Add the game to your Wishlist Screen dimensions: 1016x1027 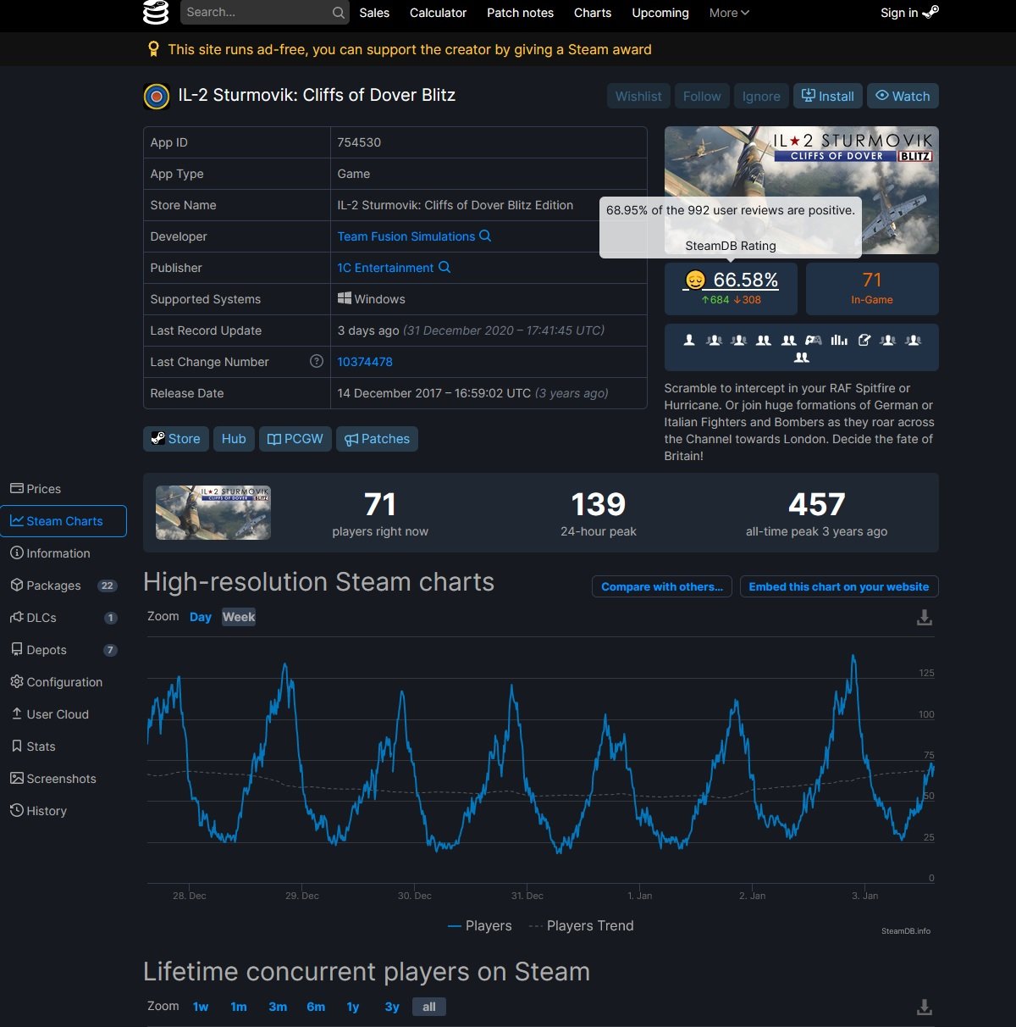638,96
